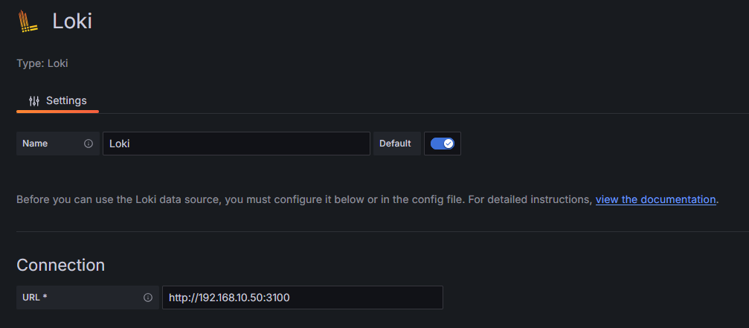Click the info icon beside Name
Screen dimensions: 749x328
[x=89, y=144]
